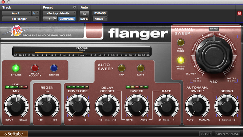This screenshot has height=137, width=243.
Task: Click the MIX knob
Action: 16,106
